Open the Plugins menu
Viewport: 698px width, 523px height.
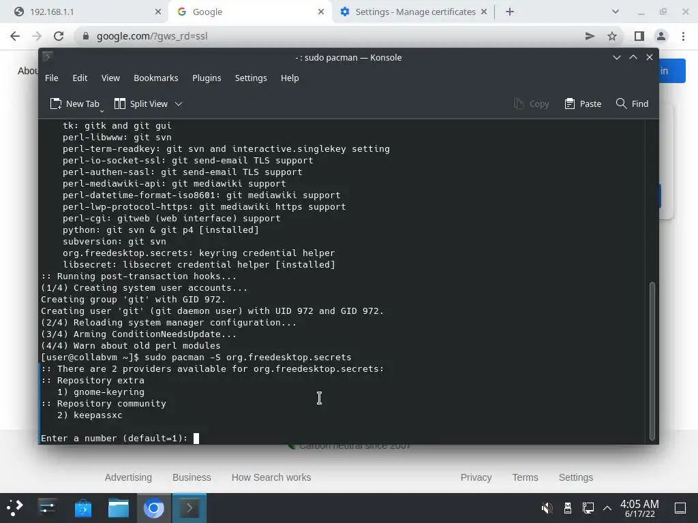207,78
